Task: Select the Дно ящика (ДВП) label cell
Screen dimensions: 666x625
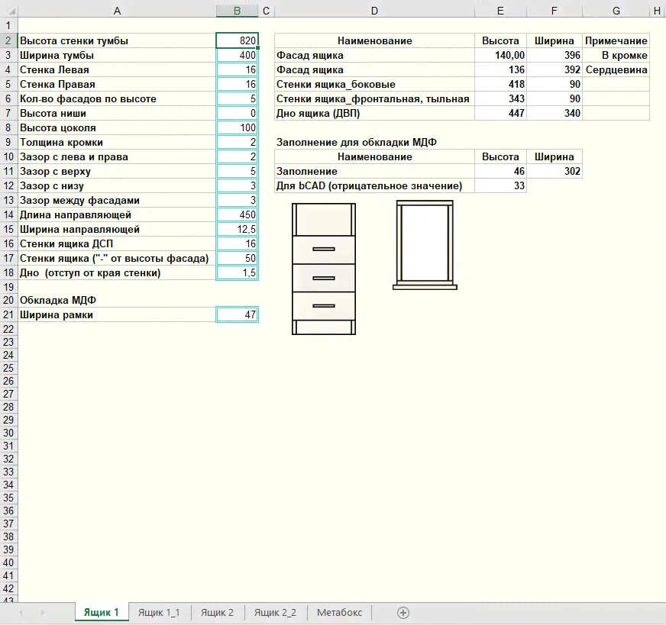Action: coord(374,114)
